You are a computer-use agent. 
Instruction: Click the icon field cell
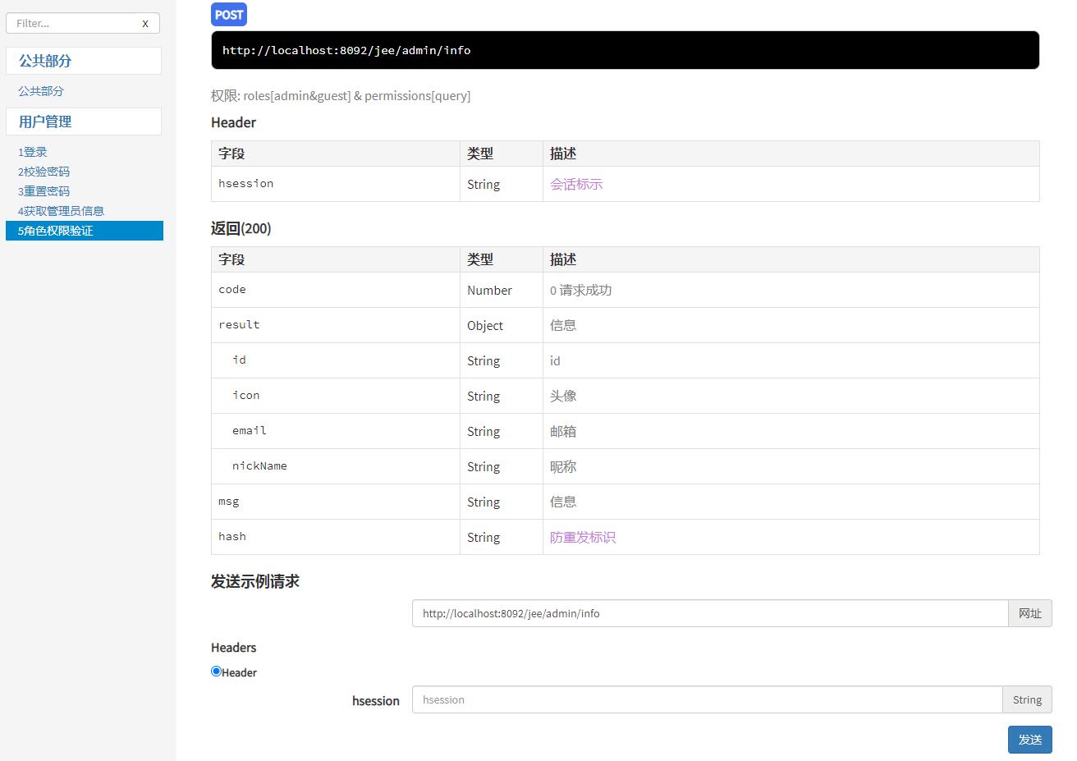click(x=336, y=396)
